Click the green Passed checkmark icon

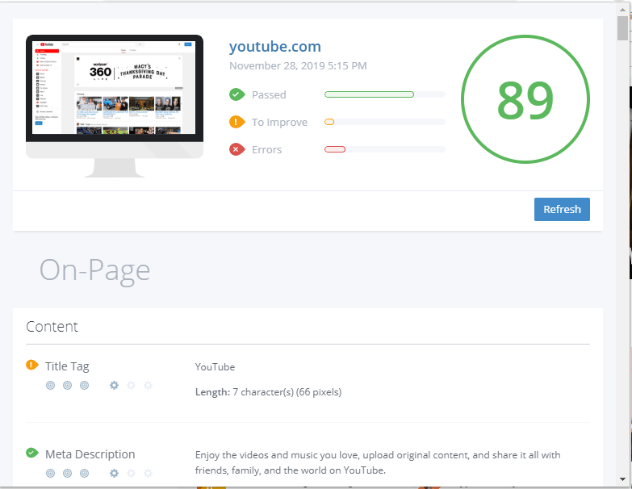coord(236,94)
